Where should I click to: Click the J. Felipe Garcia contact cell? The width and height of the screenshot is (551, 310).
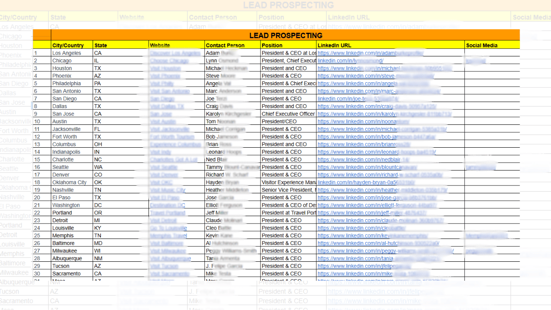click(x=232, y=266)
